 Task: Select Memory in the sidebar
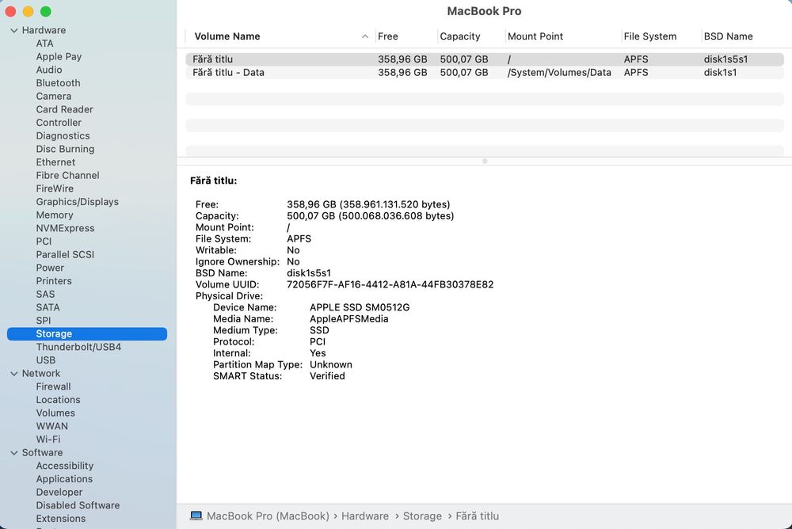55,215
